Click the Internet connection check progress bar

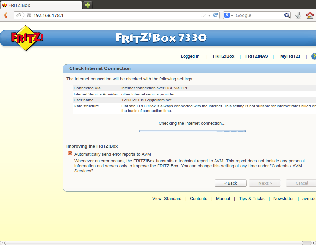192,131
